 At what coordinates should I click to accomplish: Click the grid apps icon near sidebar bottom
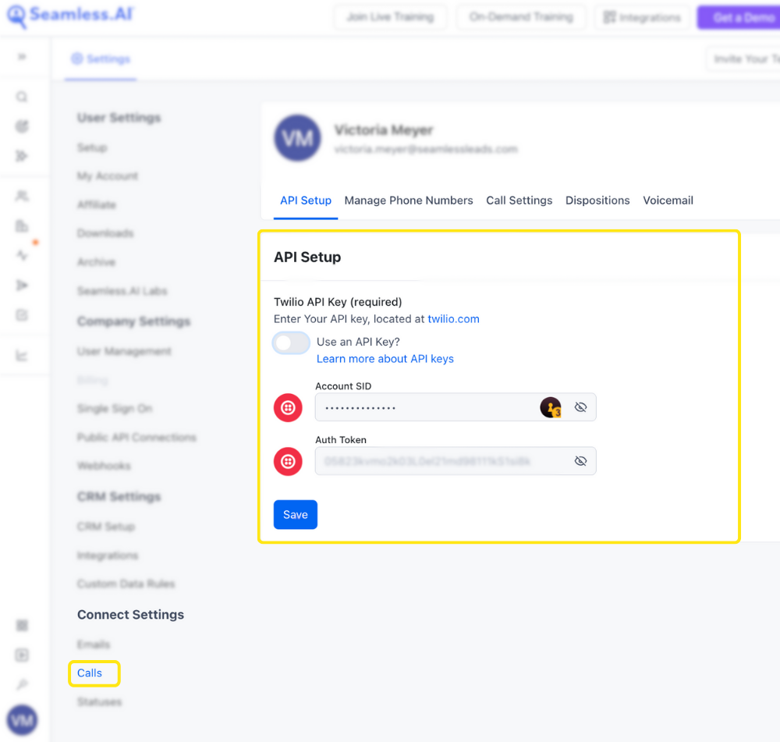coord(22,625)
